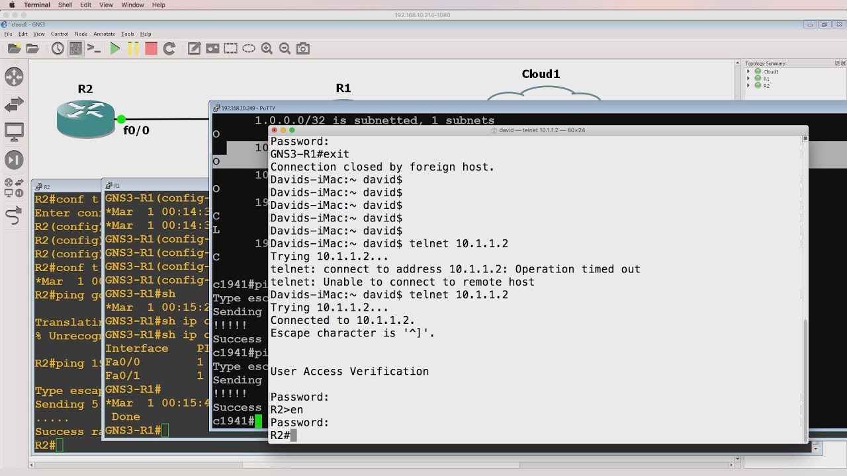Suspend all devices with the yellow pause icon
Screen dimensions: 847x476
(133, 48)
